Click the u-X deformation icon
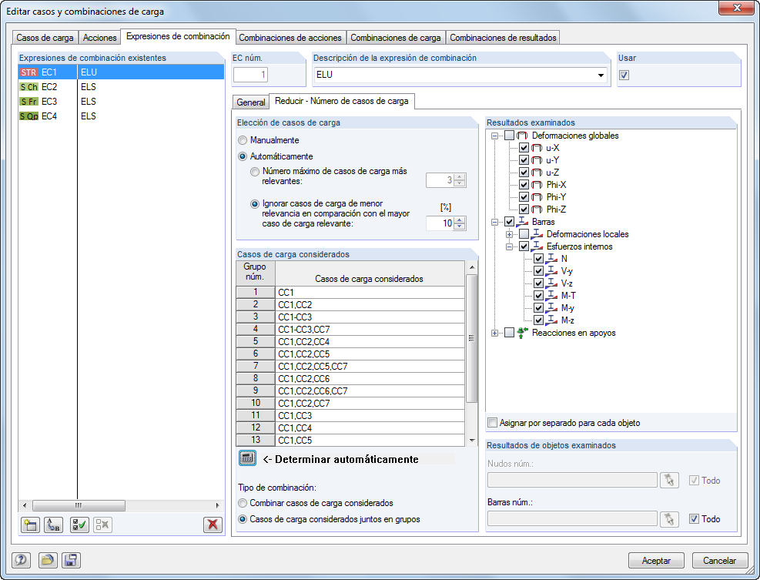 537,148
